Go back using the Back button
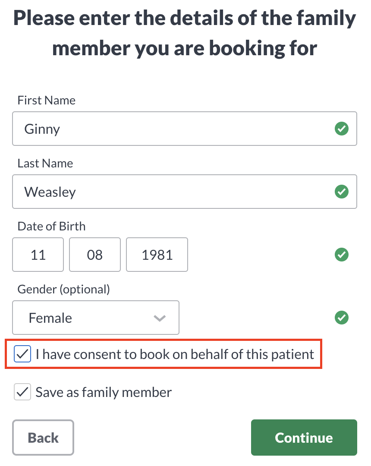The width and height of the screenshot is (371, 466). 43,438
